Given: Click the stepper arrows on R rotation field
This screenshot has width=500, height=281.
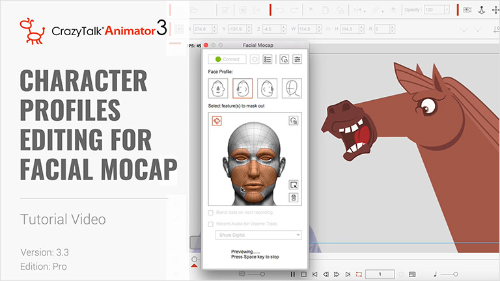Looking at the screenshot, I should tap(393, 29).
